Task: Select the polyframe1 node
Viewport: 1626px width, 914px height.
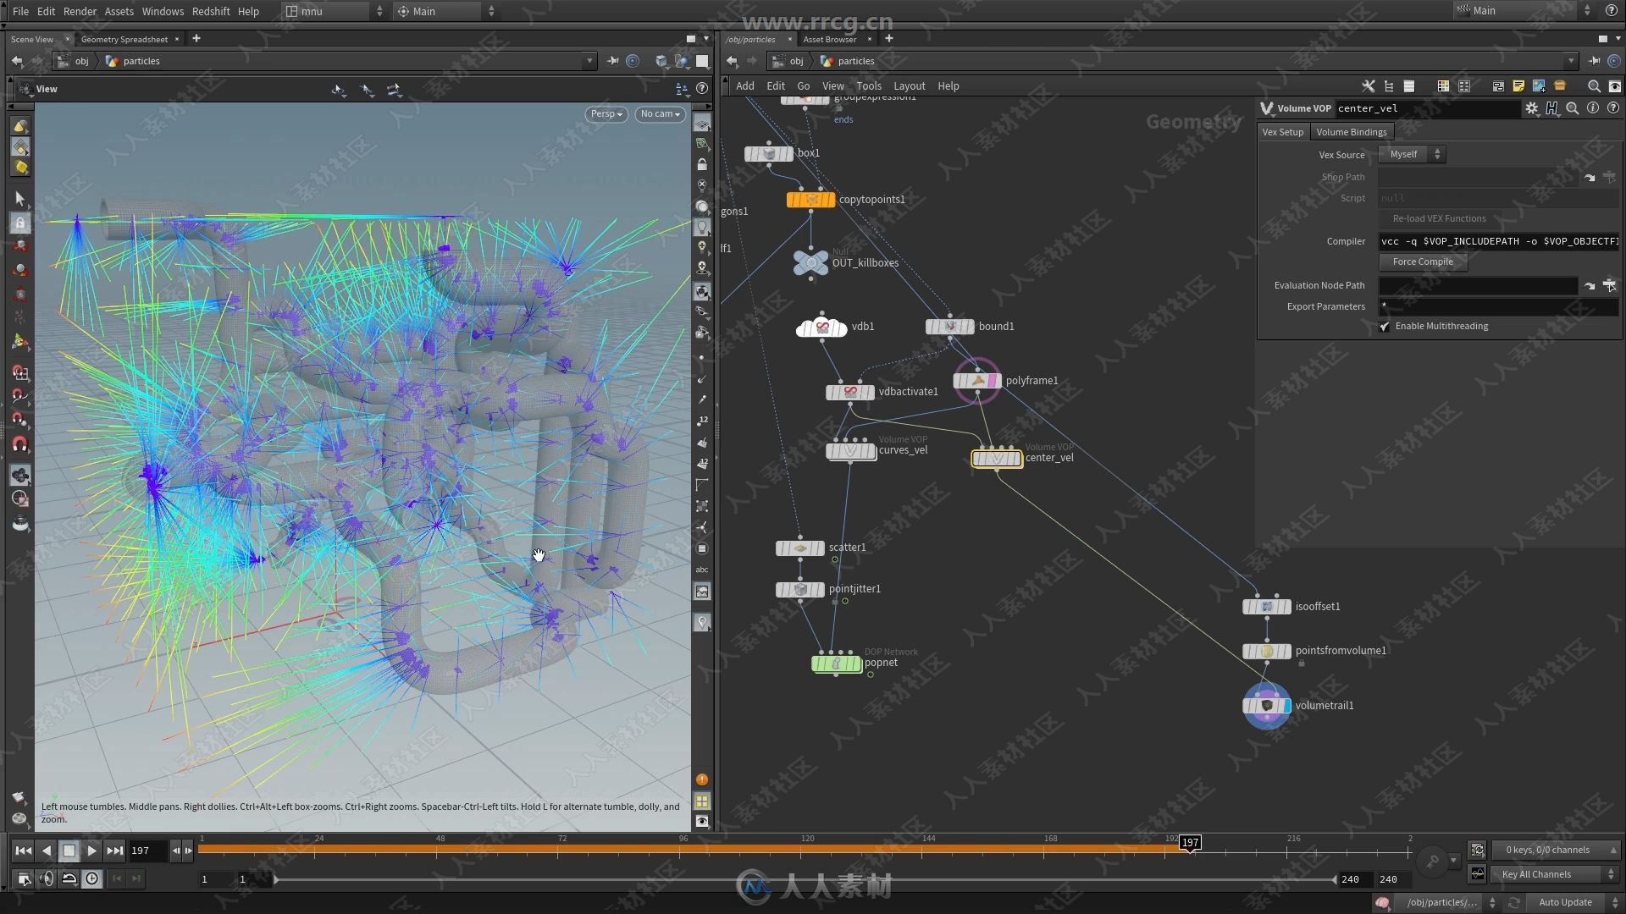Action: 978,379
